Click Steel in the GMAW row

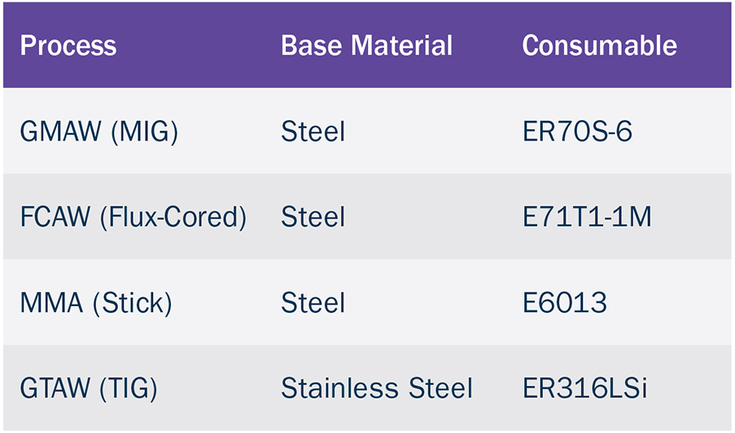[x=313, y=132]
